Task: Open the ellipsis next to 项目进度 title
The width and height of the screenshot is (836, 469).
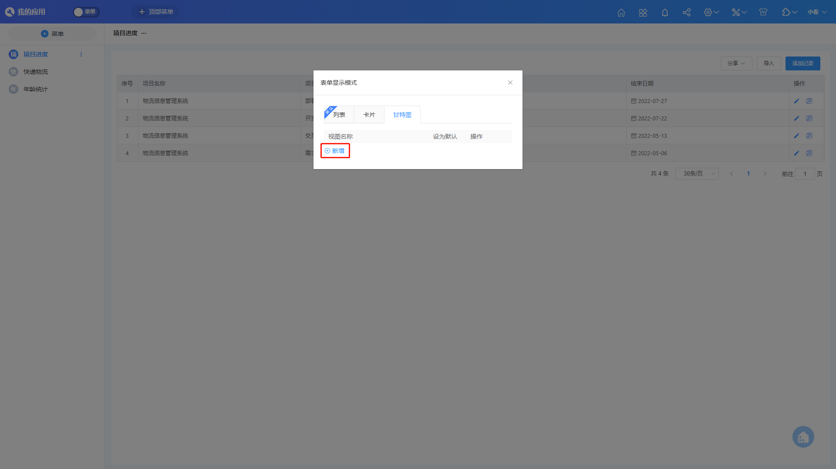Action: click(x=144, y=33)
